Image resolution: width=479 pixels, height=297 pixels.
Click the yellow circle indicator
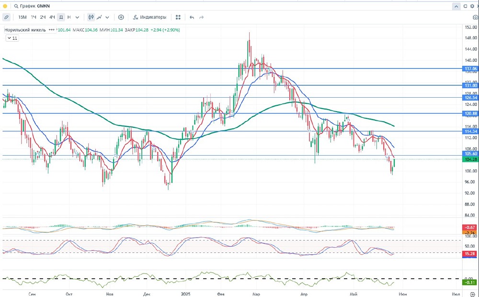pyautogui.click(x=5, y=6)
